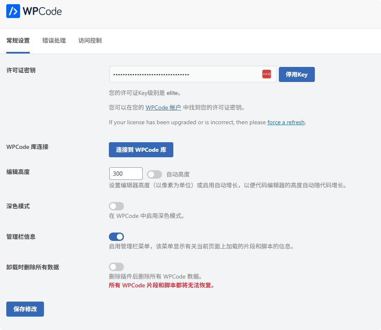The height and width of the screenshot is (330, 381).
Task: Click the description 在 WPCode 中启用深色模式
Action: click(x=147, y=216)
